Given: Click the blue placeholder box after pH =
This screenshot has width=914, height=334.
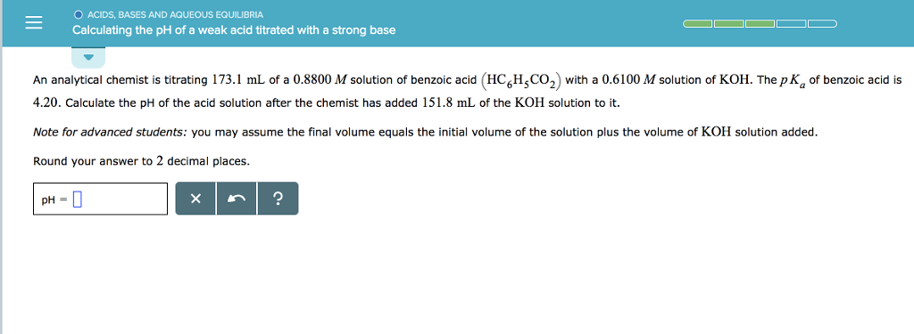Looking at the screenshot, I should click(77, 200).
